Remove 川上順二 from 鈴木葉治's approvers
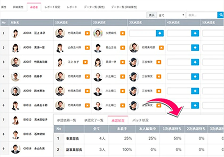This screenshot has width=224, height=157. [x=123, y=91]
